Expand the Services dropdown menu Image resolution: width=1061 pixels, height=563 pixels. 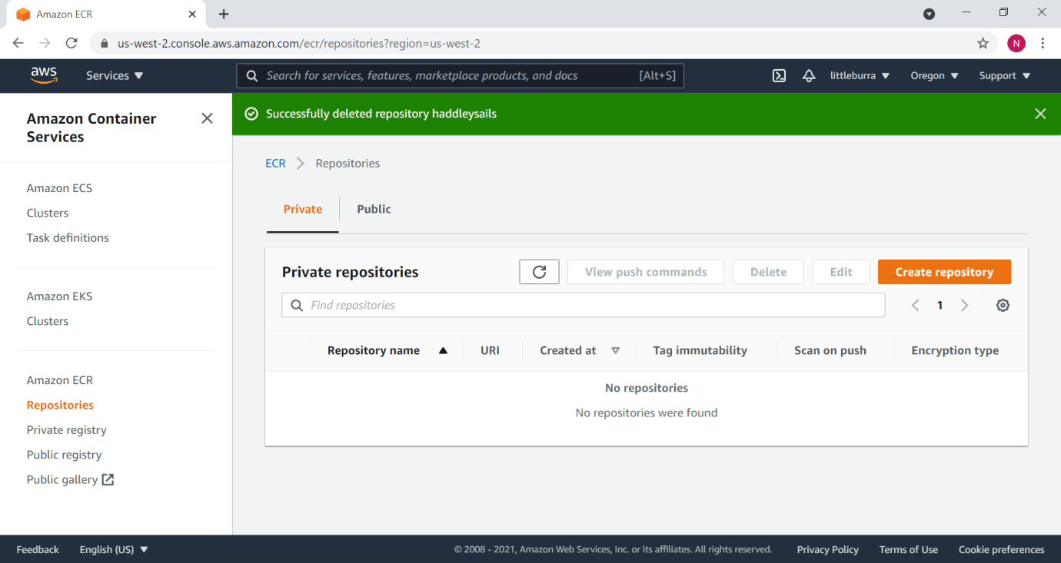click(x=115, y=76)
